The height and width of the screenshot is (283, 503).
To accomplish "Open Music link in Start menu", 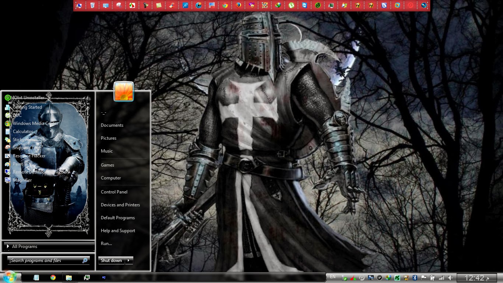I will (x=107, y=151).
